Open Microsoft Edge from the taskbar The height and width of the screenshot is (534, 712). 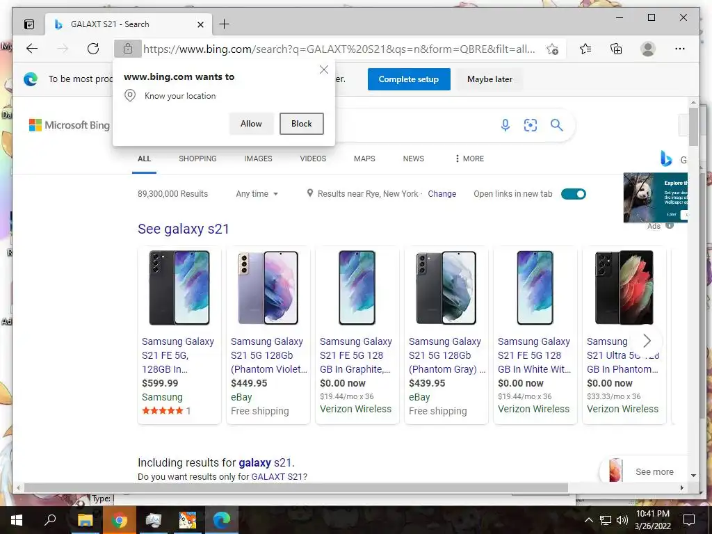pos(222,520)
